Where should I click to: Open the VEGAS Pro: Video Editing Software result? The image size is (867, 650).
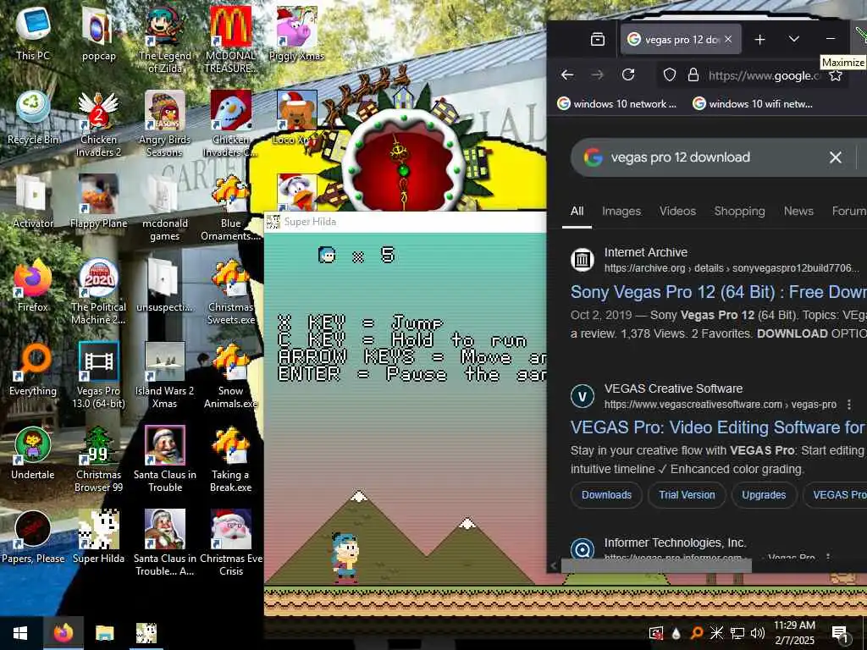(x=718, y=427)
